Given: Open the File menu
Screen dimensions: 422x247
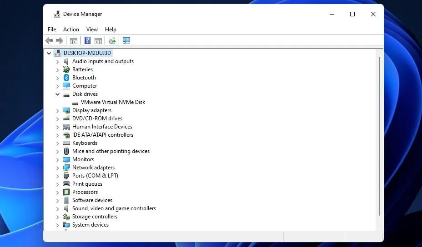Looking at the screenshot, I should click(52, 30).
